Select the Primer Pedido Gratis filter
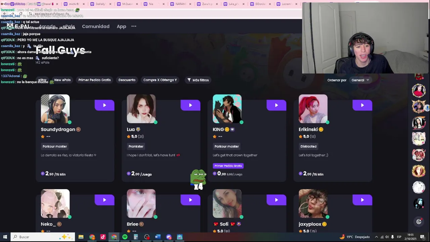This screenshot has width=430, height=242. (94, 80)
